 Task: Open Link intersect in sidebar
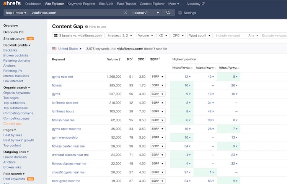[13, 81]
